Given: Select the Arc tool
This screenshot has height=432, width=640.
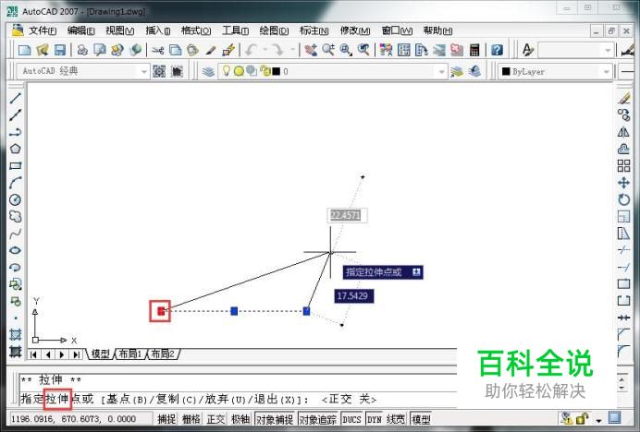Looking at the screenshot, I should pos(16,183).
